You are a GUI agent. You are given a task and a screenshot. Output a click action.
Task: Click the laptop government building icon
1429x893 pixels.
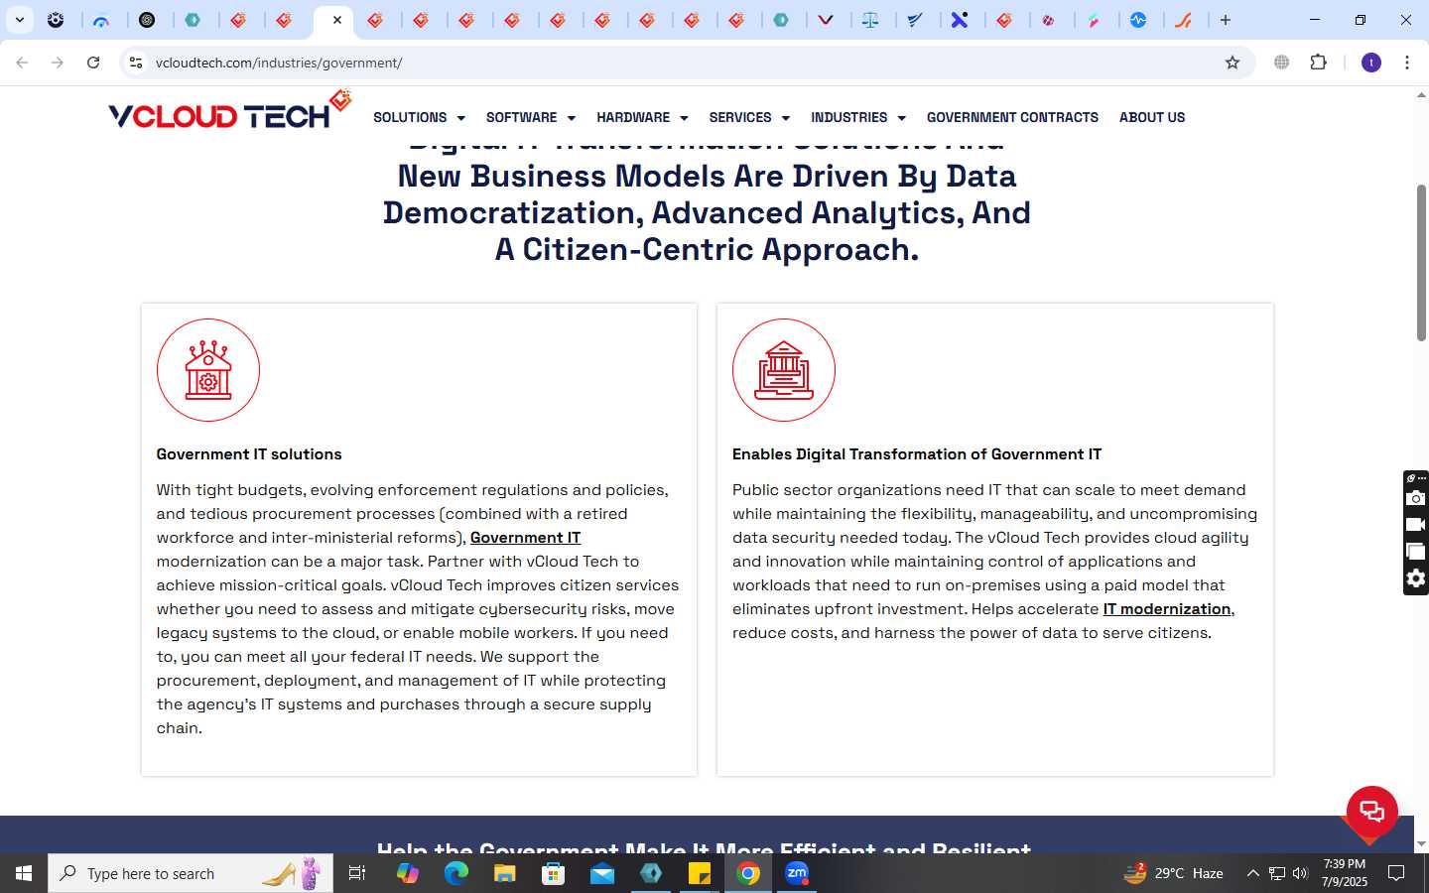784,370
